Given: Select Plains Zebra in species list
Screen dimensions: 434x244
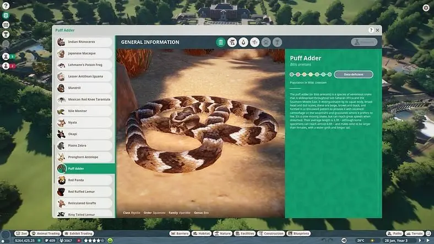Looking at the screenshot, I should [x=85, y=145].
